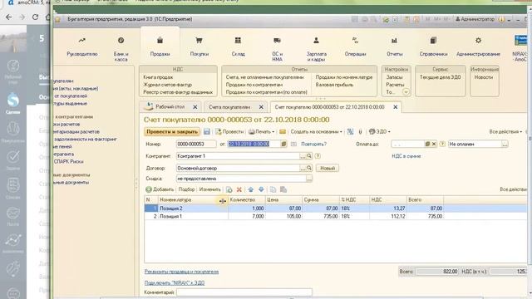Click the yellow info icon near Администратор
The width and height of the screenshot is (532, 299).
point(501,20)
